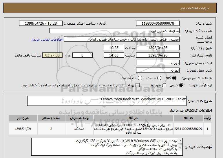Click the scroll down arrow in buyer notes

180,148
